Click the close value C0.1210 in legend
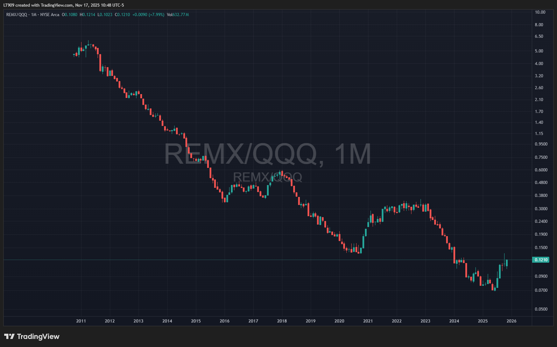The height and width of the screenshot is (347, 557). (122, 15)
